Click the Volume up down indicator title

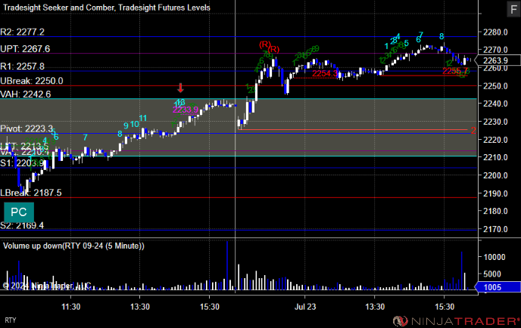click(73, 246)
